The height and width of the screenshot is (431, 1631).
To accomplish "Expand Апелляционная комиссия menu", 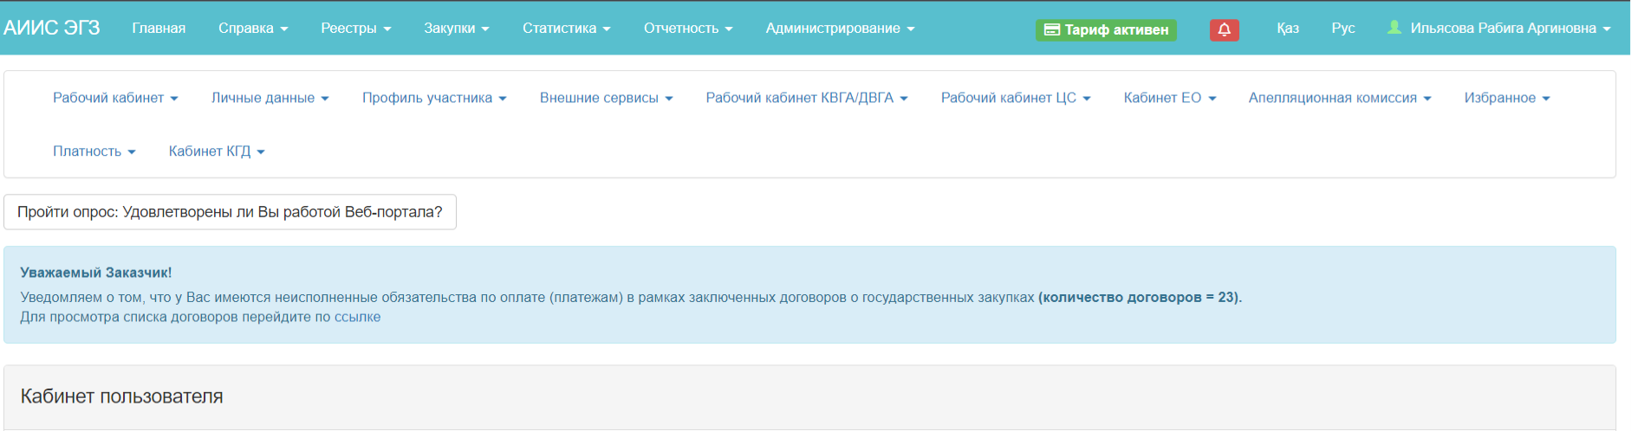I will click(1339, 98).
